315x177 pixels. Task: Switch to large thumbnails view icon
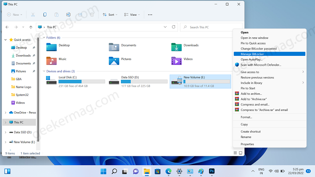241,153
